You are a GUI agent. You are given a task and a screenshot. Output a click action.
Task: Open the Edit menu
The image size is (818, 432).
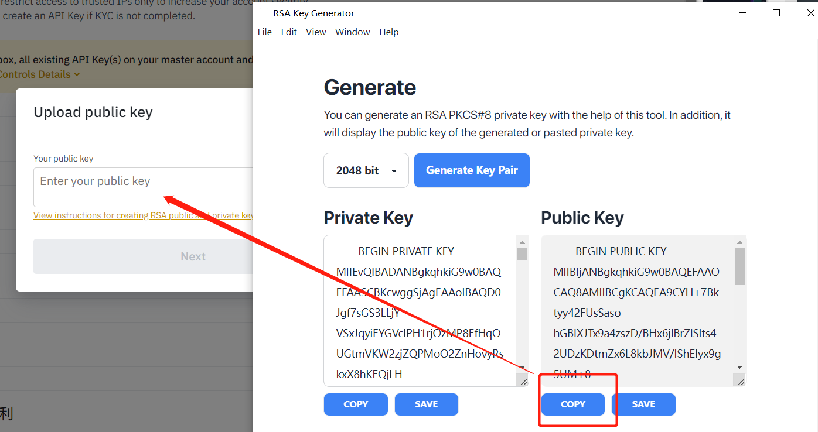click(289, 32)
